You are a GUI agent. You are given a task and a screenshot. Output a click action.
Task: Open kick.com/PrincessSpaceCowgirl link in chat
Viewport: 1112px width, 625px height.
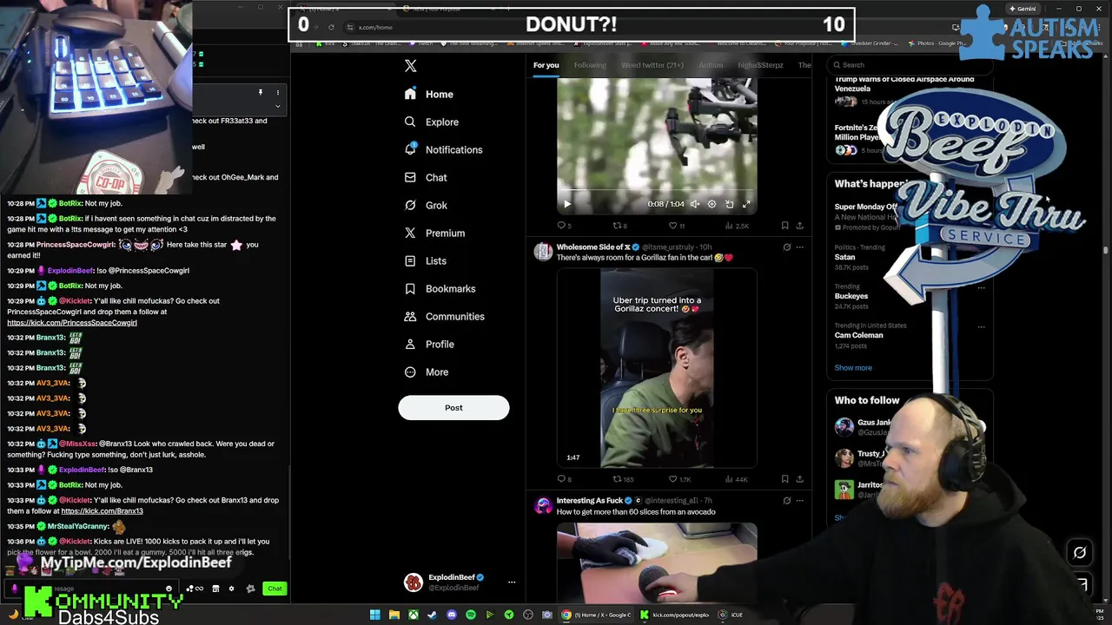[x=72, y=323]
